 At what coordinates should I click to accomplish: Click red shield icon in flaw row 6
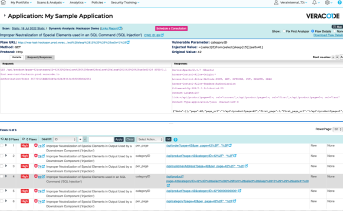coord(36,201)
